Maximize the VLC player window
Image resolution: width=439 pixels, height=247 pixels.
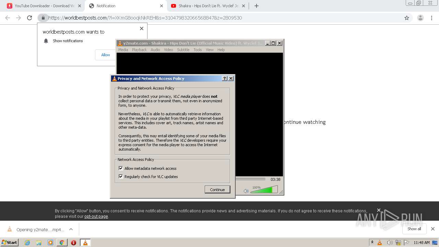coord(273,43)
